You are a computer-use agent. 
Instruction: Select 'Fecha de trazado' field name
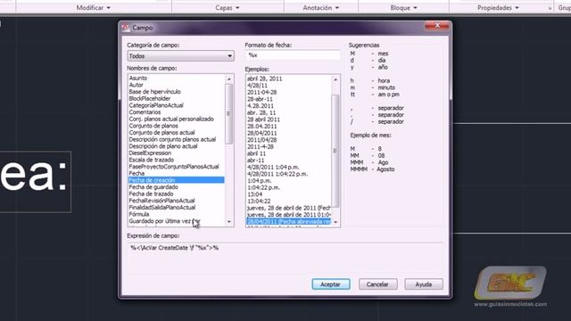tap(151, 193)
